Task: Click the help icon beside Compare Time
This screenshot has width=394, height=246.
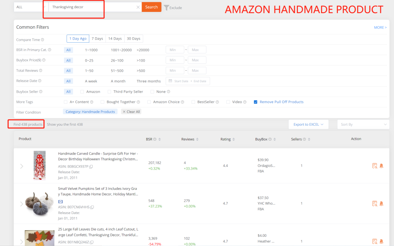Action: click(x=42, y=40)
